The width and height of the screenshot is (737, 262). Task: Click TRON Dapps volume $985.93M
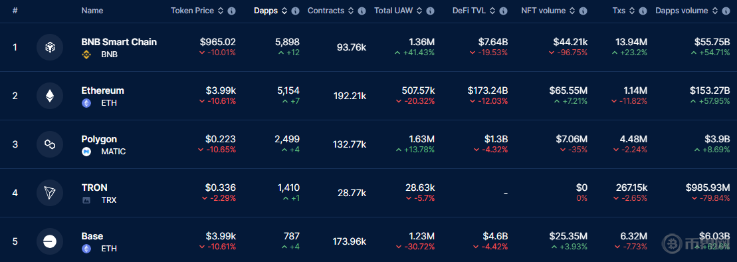tap(708, 188)
